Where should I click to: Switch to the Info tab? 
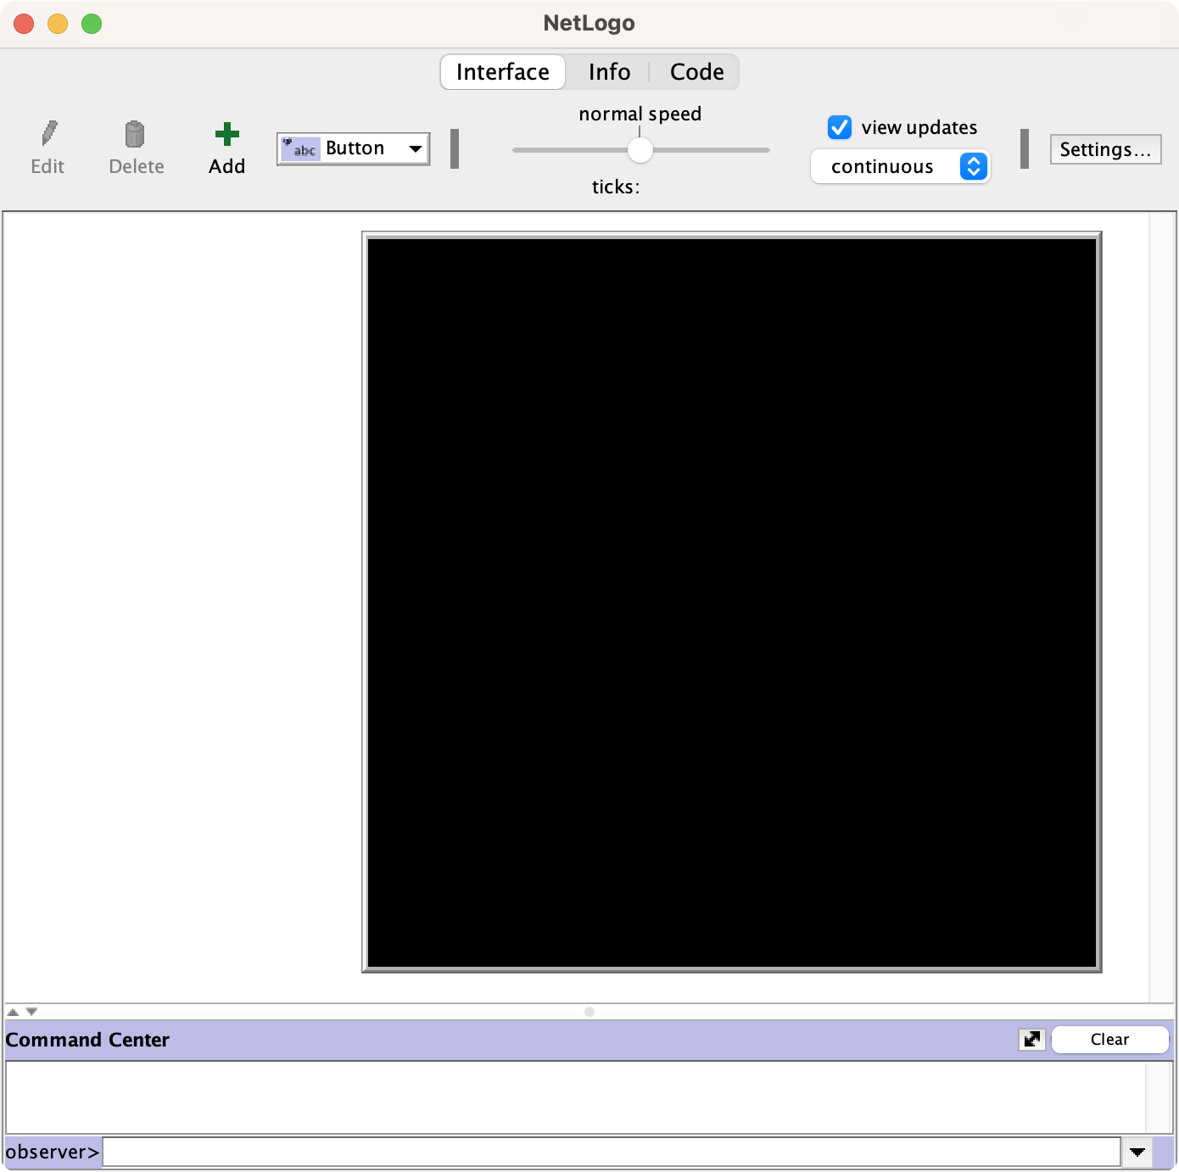point(609,72)
